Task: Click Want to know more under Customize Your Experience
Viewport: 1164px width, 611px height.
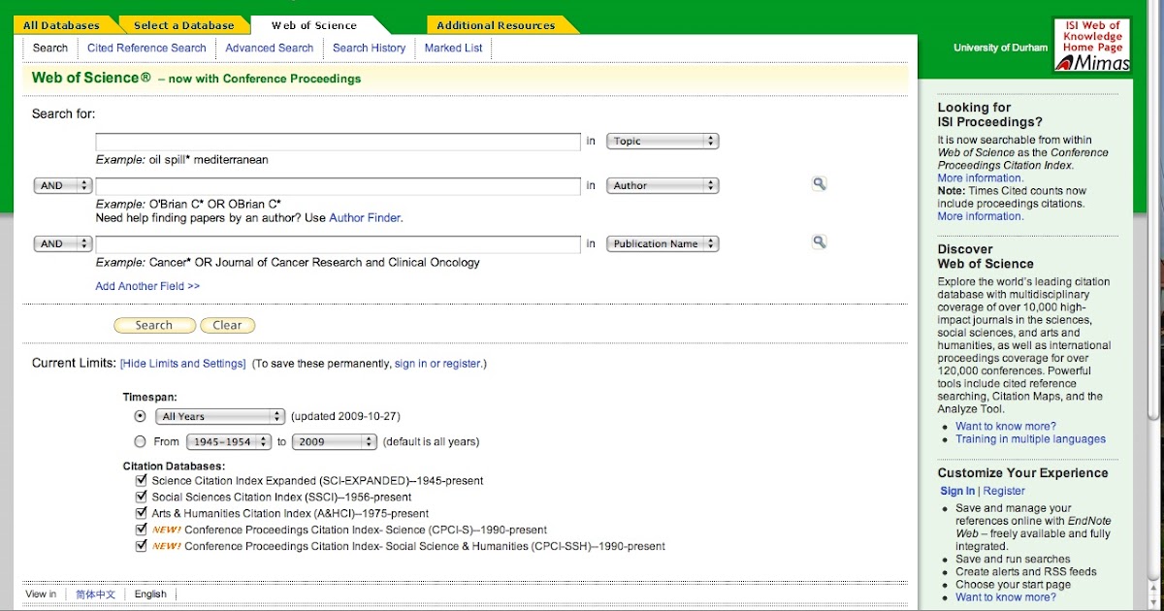Action: [1006, 597]
